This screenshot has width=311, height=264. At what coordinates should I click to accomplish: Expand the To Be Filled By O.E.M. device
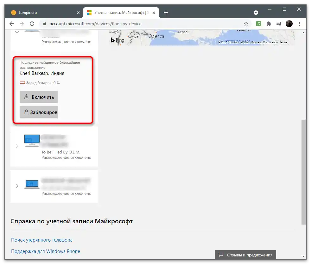pyautogui.click(x=17, y=146)
